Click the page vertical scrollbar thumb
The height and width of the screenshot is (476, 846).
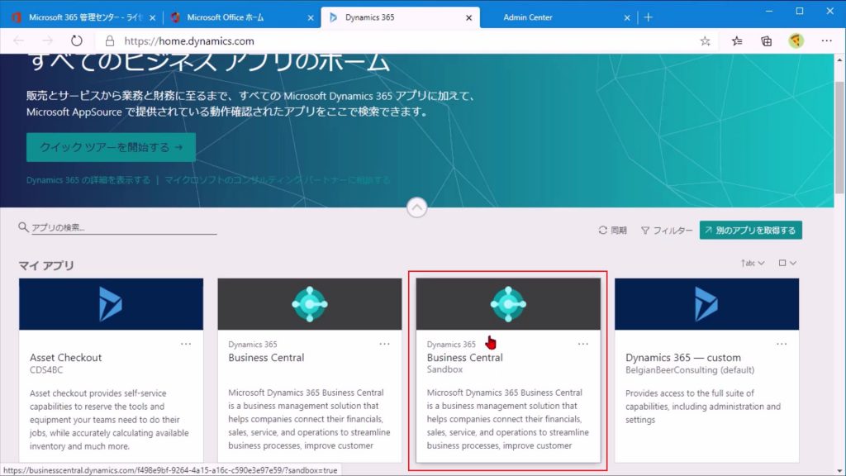839,138
